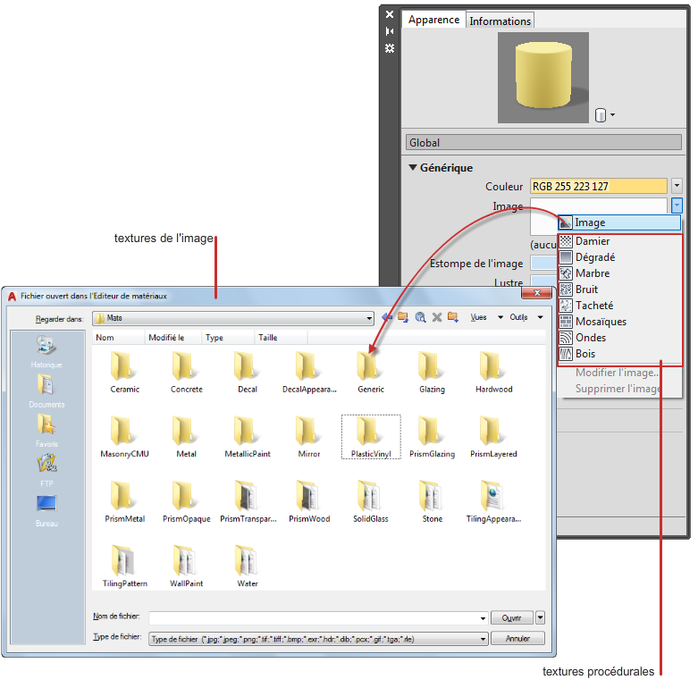Screen dimensions: 698x688
Task: Open the Ceramic folder
Action: coord(124,372)
